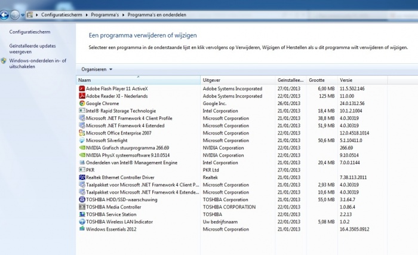
Task: Click the NVIDIA PhysX systeemsoftware icon
Action: pos(82,155)
